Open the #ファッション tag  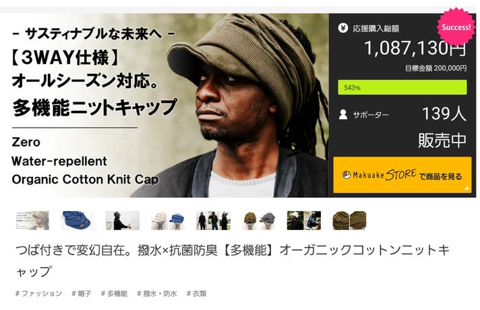point(39,293)
